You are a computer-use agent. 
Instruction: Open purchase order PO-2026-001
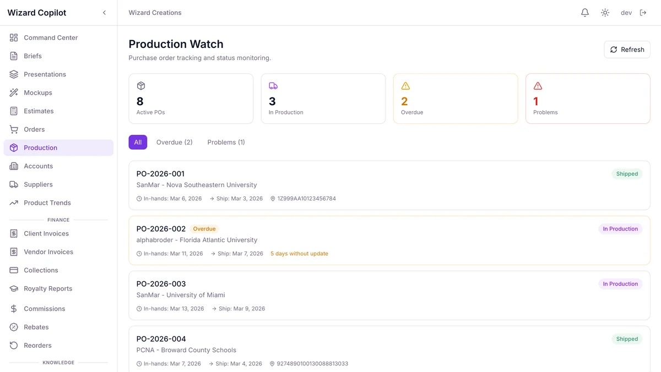[x=389, y=185]
